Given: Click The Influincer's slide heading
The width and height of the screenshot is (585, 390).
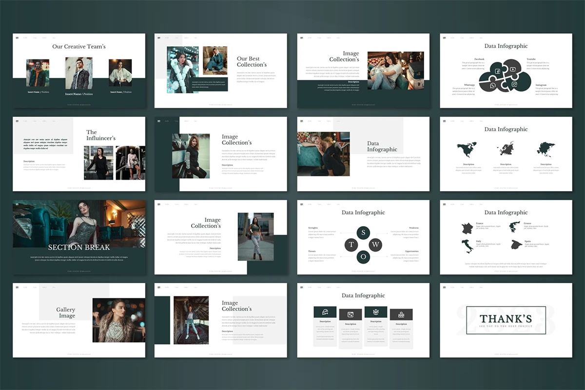Looking at the screenshot, I should (x=101, y=135).
